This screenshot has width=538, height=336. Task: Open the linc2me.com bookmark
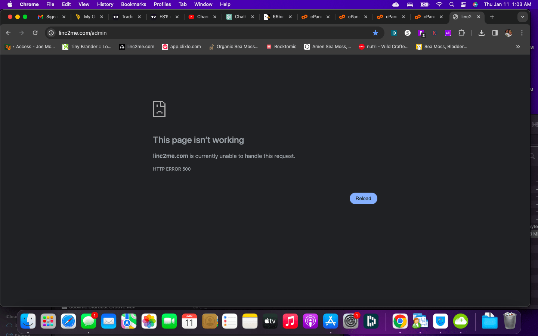(x=137, y=47)
